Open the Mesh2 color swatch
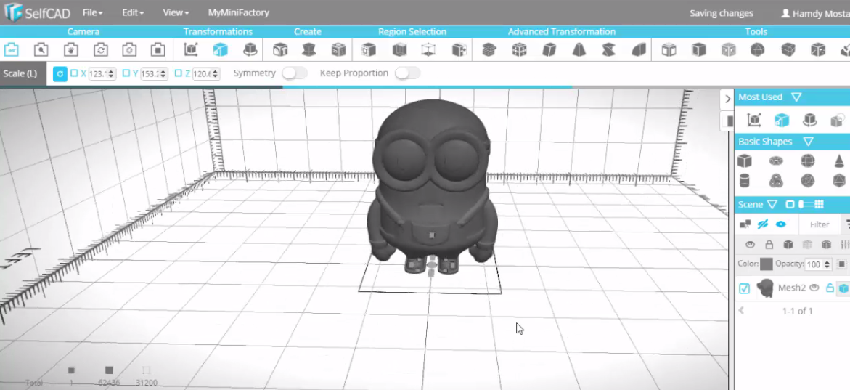The image size is (850, 390). (x=766, y=264)
